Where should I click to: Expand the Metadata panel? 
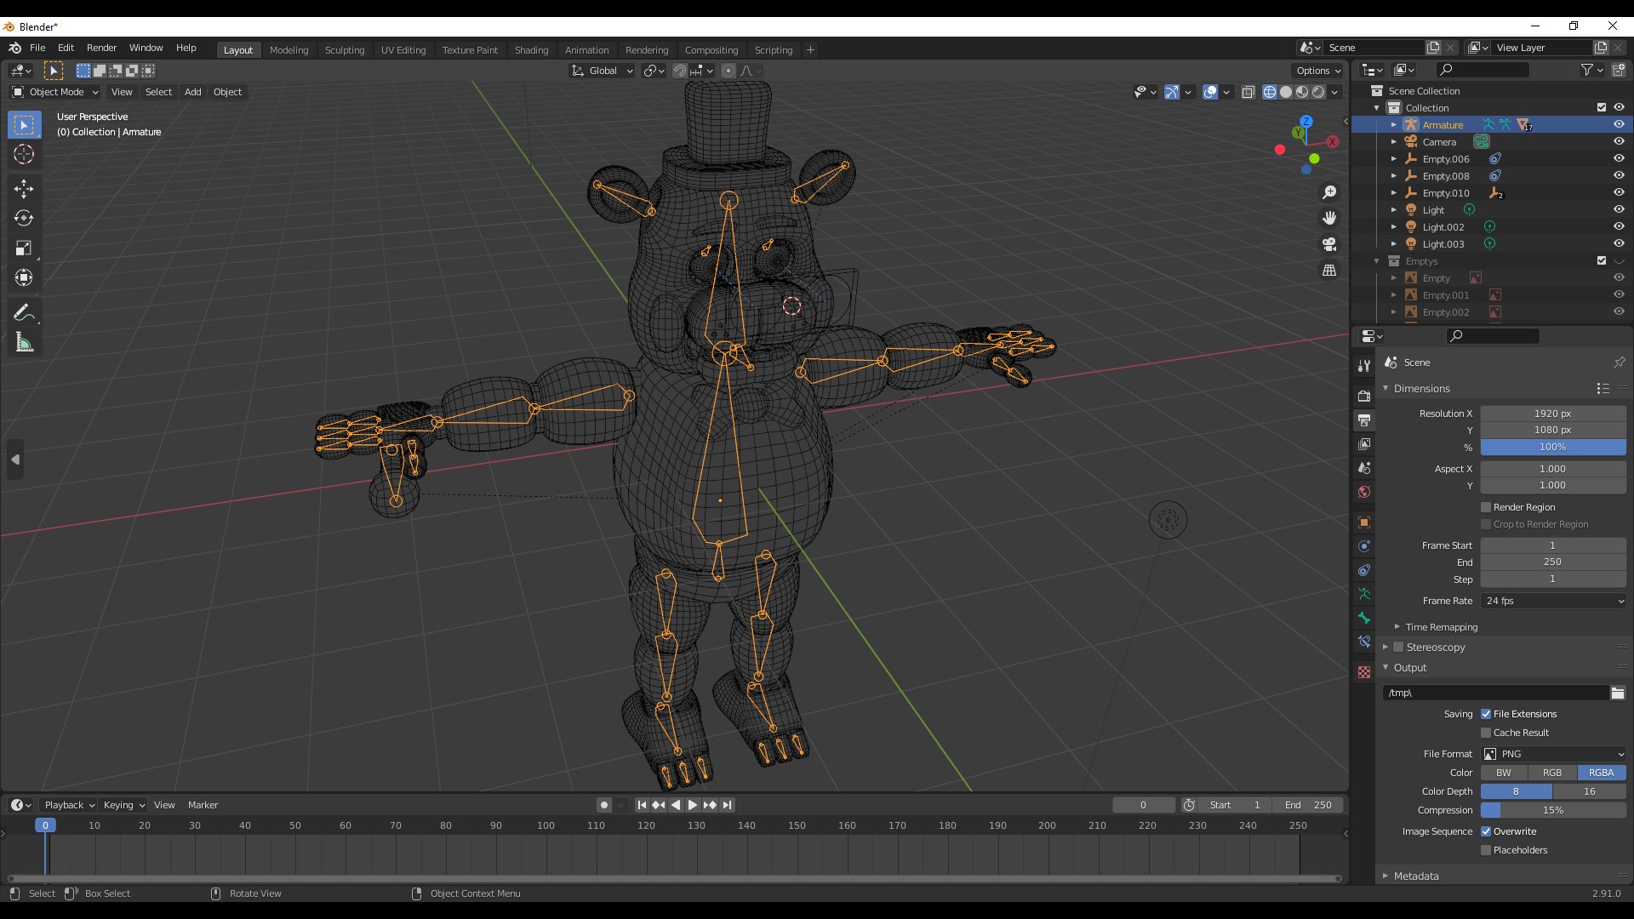click(x=1416, y=876)
